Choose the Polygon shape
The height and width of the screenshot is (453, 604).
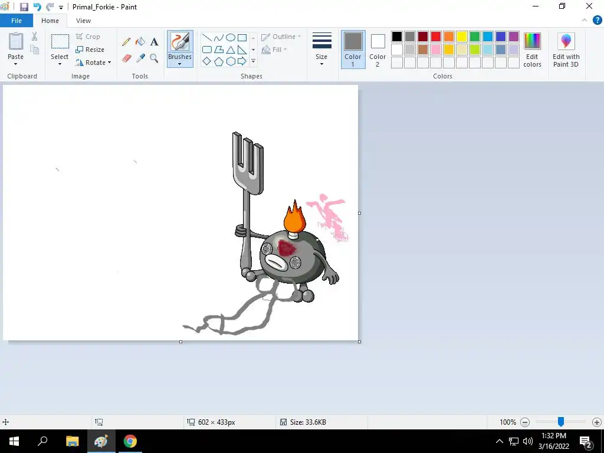(219, 50)
